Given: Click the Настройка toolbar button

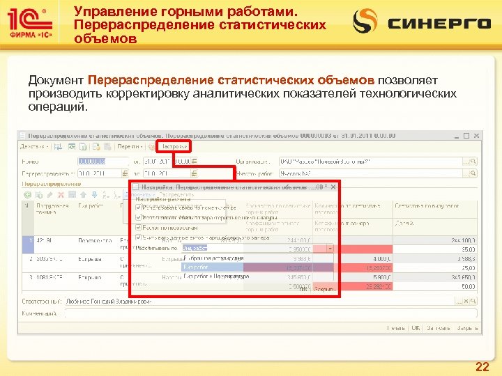Looking at the screenshot, I should coord(174,147).
